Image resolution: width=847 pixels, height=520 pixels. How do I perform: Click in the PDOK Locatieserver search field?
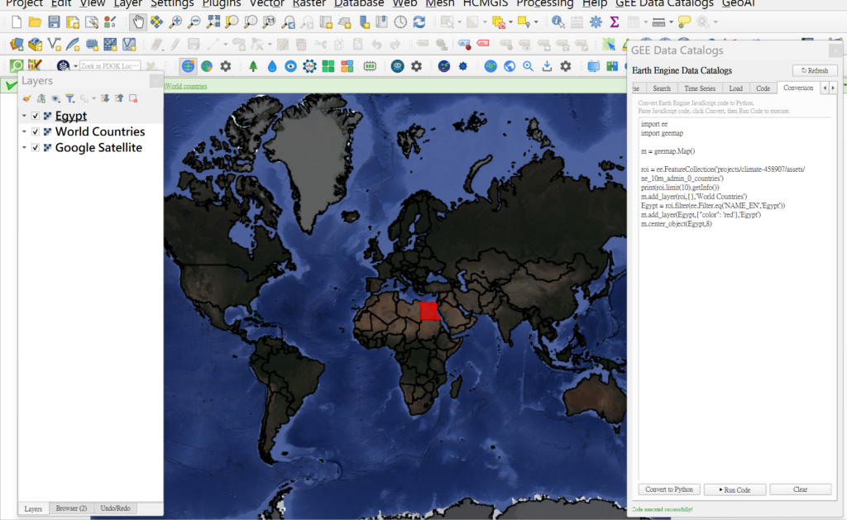point(109,66)
